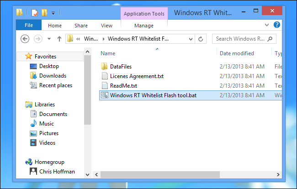Go up one folder level

coord(59,39)
